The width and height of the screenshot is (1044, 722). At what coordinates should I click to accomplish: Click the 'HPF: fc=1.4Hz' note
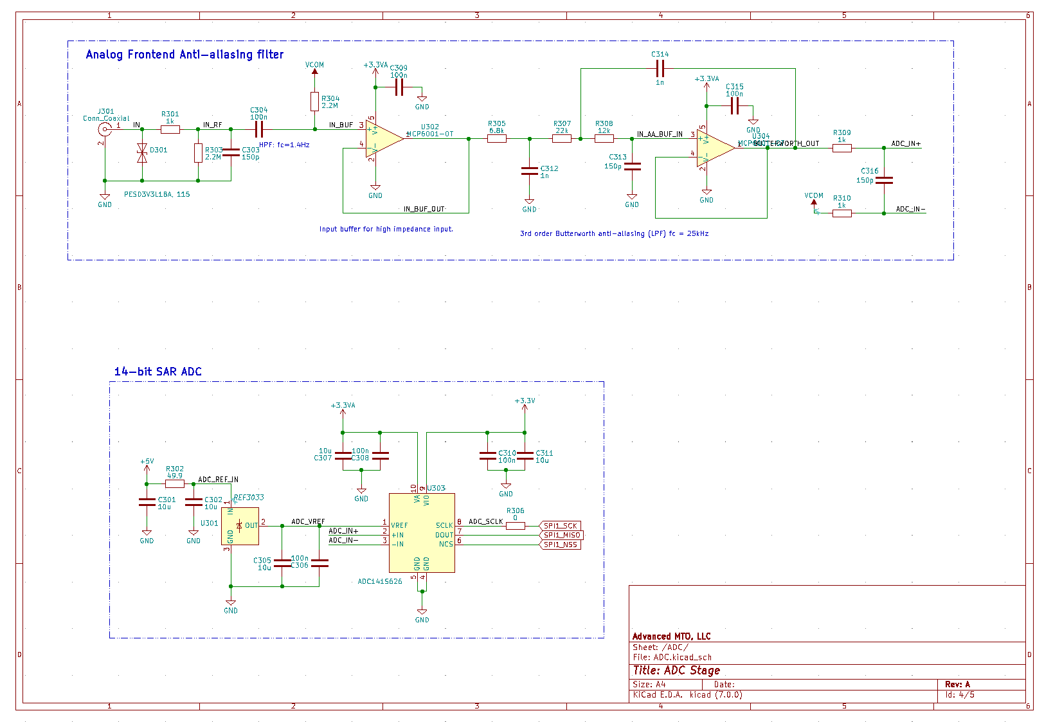click(x=284, y=145)
